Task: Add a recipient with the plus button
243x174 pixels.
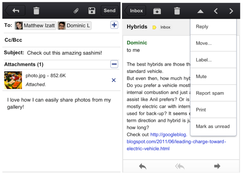Action: click(114, 25)
